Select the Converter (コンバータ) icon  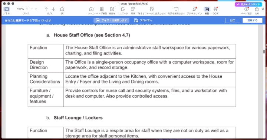[x=123, y=9]
